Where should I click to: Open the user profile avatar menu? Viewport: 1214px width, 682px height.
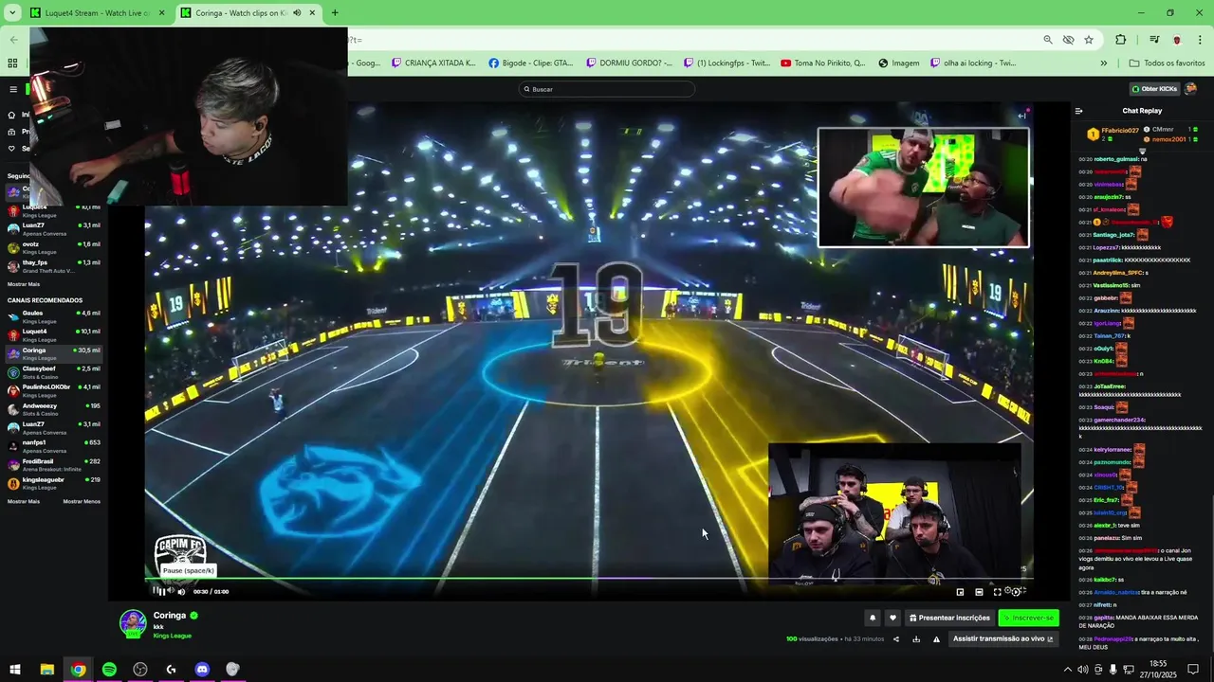tap(1191, 89)
